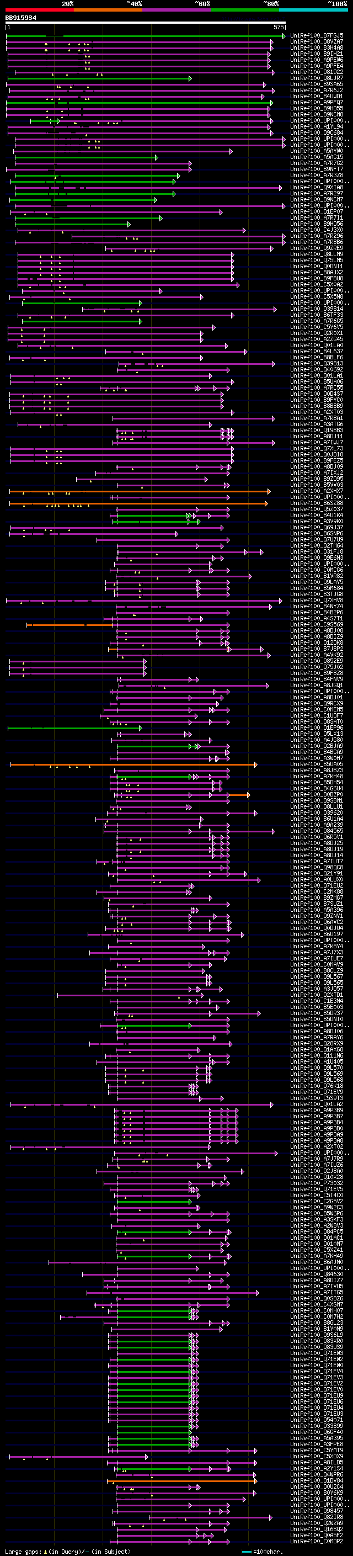Open hit UniRef100_B7FGJ5
This screenshot has height=1556, width=353.
coord(317,36)
